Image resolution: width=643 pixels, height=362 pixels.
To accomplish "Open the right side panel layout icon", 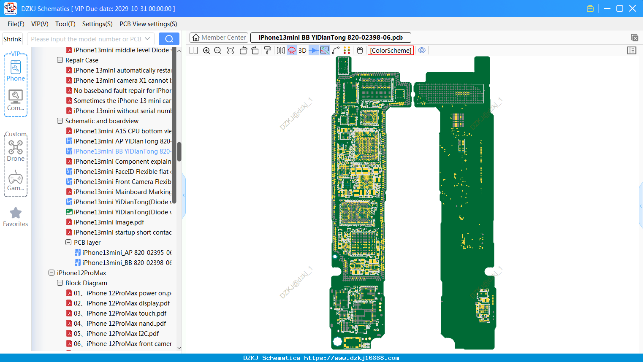I will click(x=632, y=50).
